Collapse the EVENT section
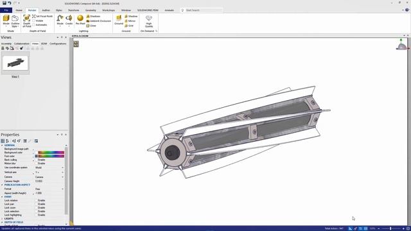This screenshot has width=411, height=231. tap(2, 197)
